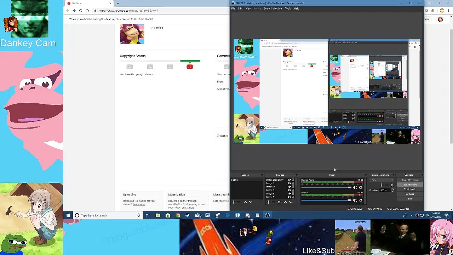Add a new scene in OBS Scenes panel

234,202
